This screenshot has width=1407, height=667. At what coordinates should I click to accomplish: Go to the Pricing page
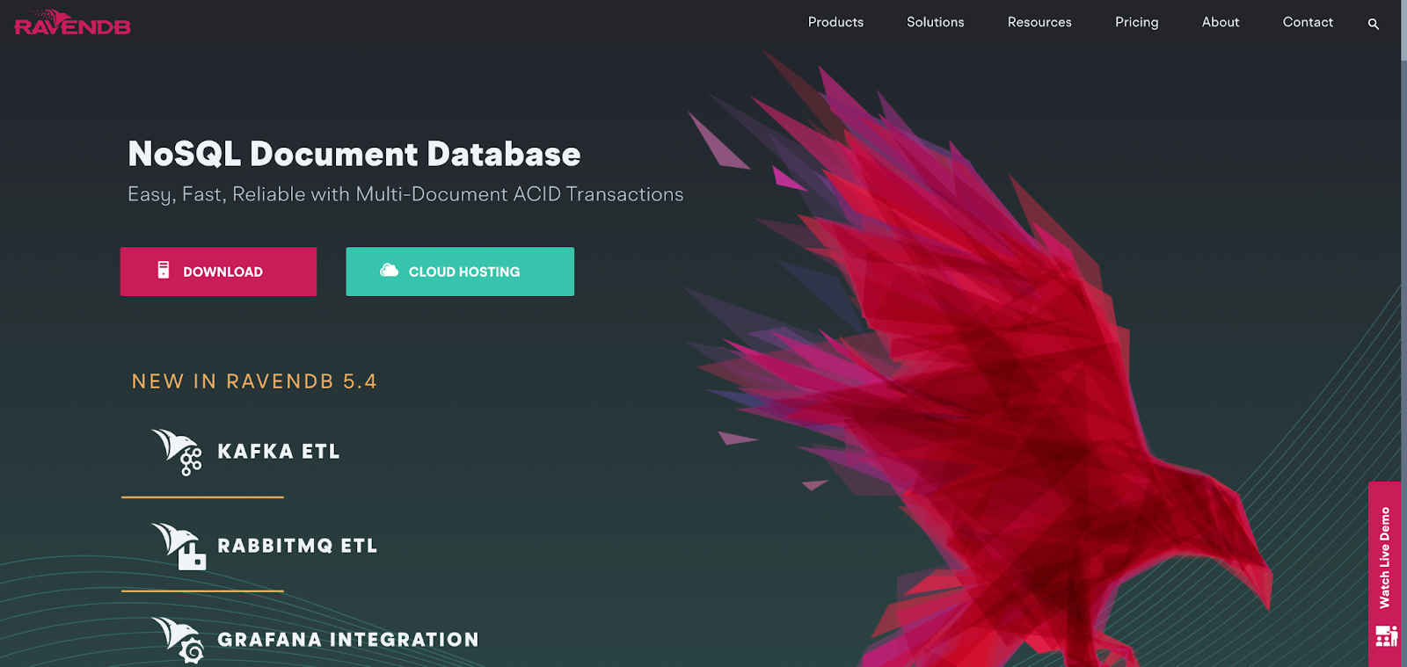tap(1136, 22)
